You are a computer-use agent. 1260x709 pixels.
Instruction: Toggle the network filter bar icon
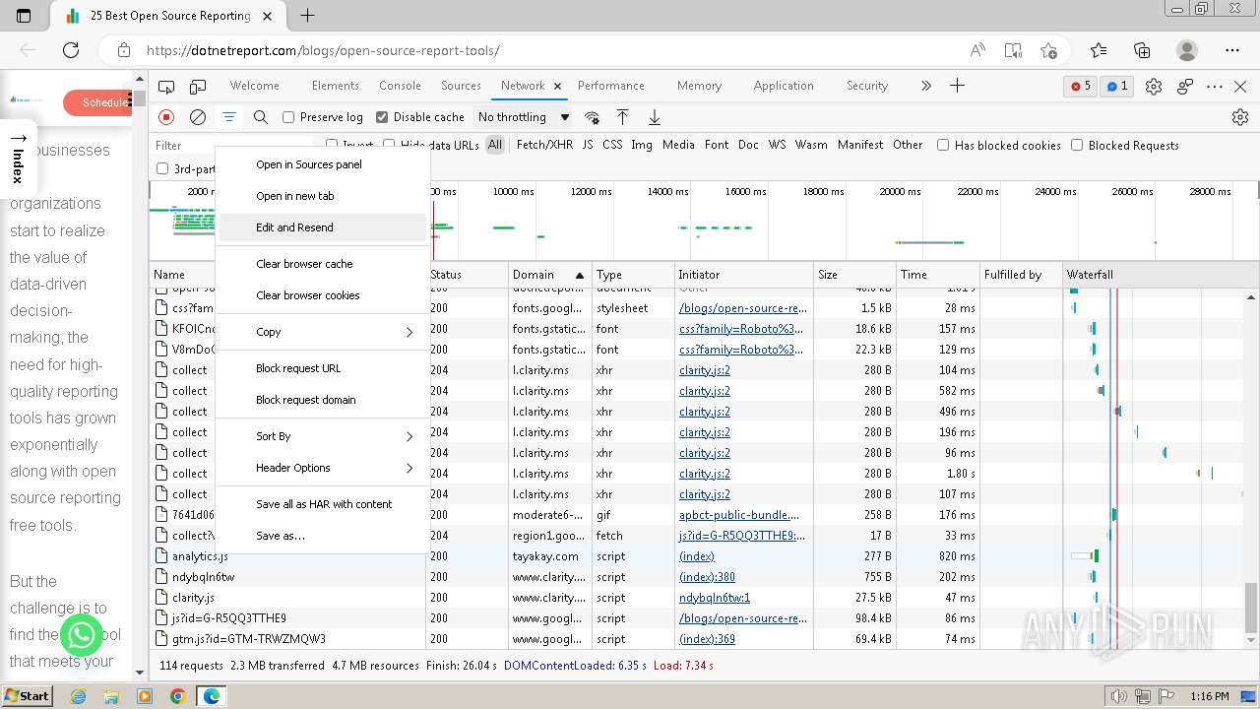point(229,117)
